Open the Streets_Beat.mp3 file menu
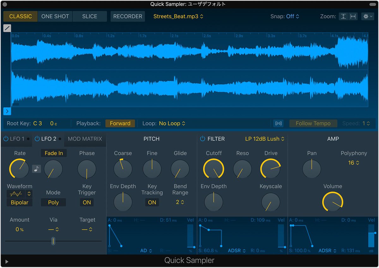 point(178,16)
